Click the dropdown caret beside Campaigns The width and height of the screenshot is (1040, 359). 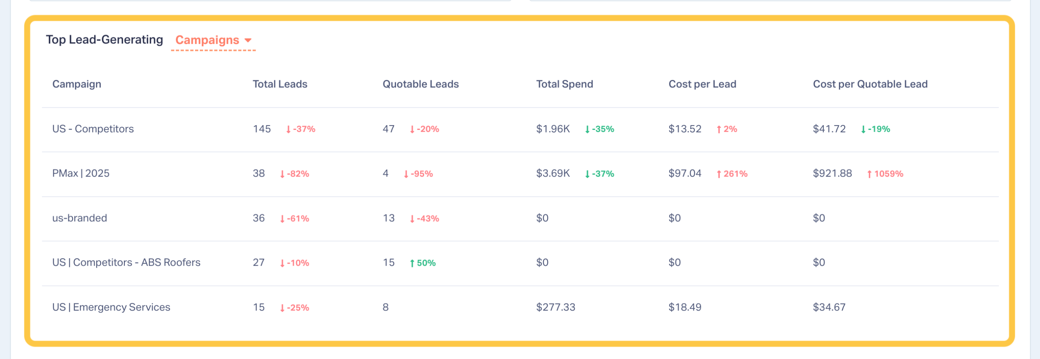point(248,40)
